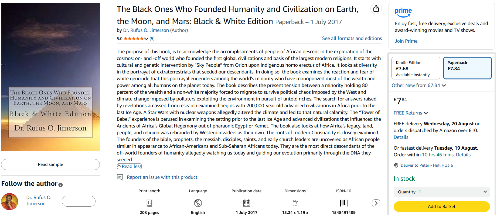This screenshot has width=497, height=215.
Task: Click the Add to Basket button
Action: click(441, 206)
